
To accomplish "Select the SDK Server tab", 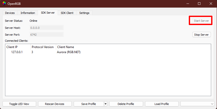I will pos(48,13).
